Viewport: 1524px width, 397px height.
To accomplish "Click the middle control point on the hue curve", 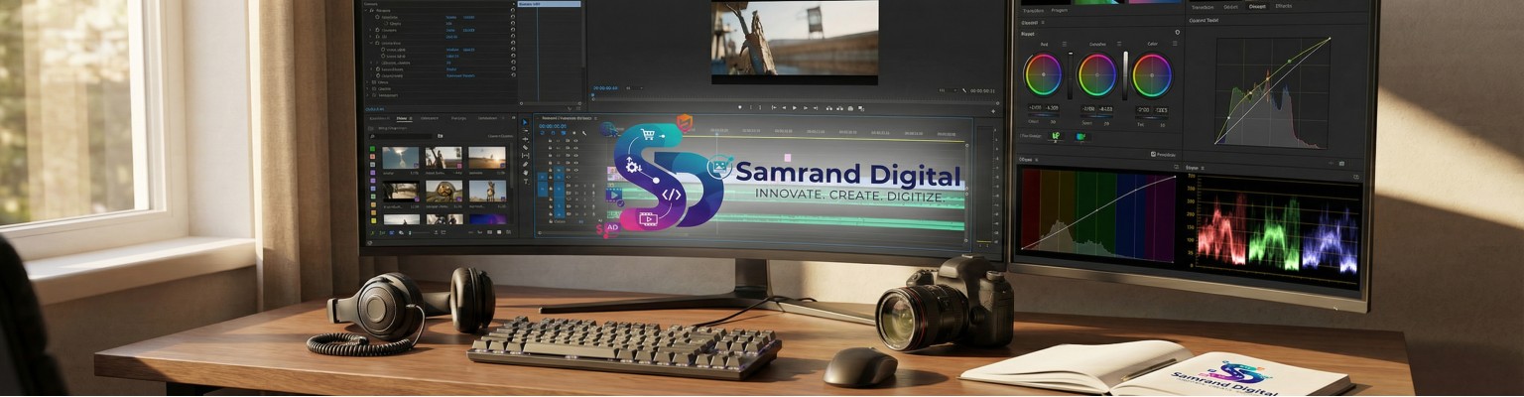I will point(1097,210).
